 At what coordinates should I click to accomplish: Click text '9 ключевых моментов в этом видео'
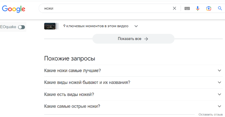click(96, 26)
